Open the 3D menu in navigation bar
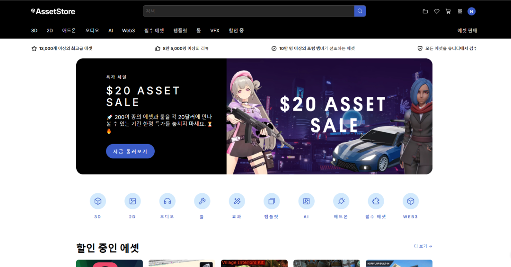 (x=34, y=31)
